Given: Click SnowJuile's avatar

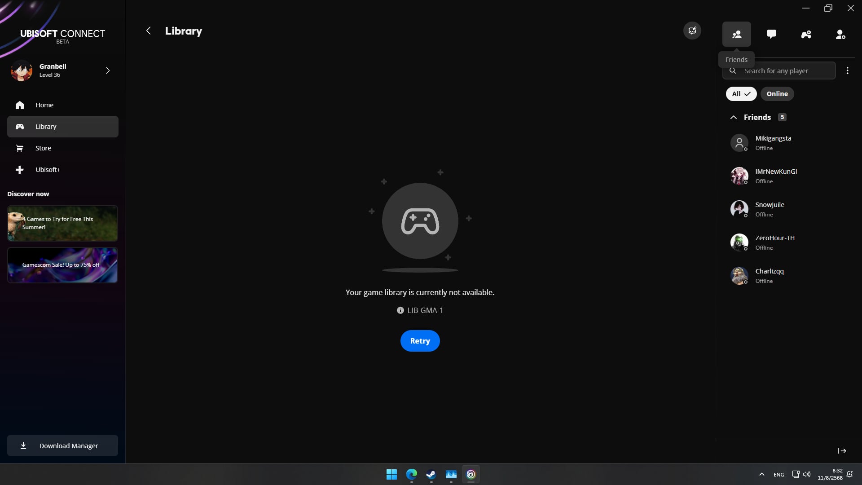Looking at the screenshot, I should click(739, 209).
